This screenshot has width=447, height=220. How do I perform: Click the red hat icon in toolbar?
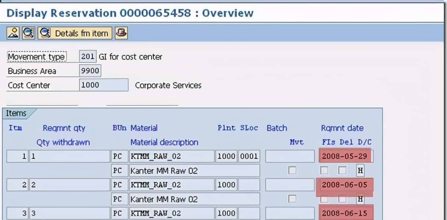pyautogui.click(x=121, y=33)
